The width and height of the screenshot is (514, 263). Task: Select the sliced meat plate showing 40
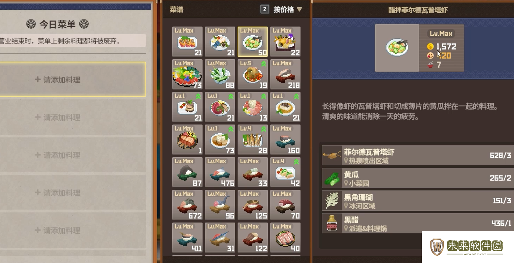click(x=285, y=238)
